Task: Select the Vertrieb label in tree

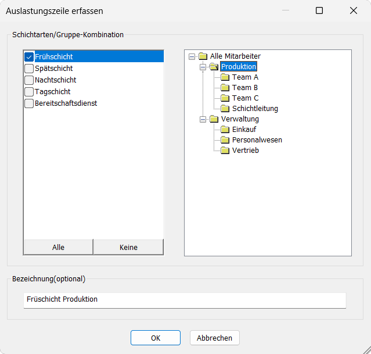Action: pyautogui.click(x=246, y=151)
